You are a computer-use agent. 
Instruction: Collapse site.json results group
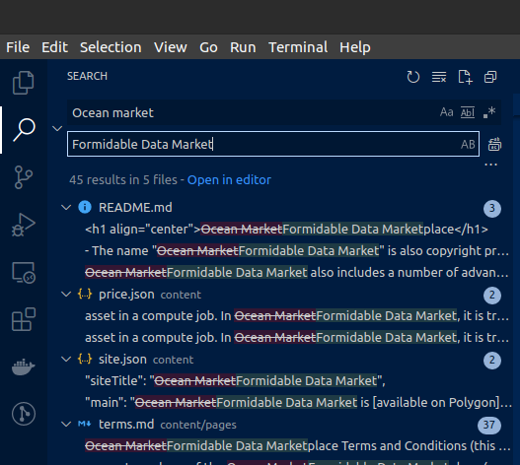[x=66, y=359]
